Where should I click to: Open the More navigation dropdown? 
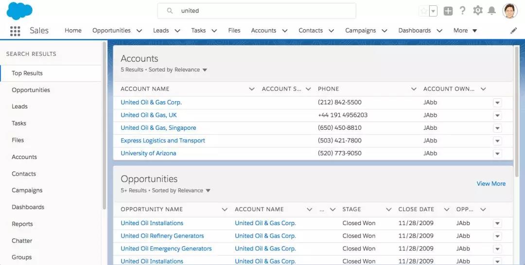[x=465, y=31]
